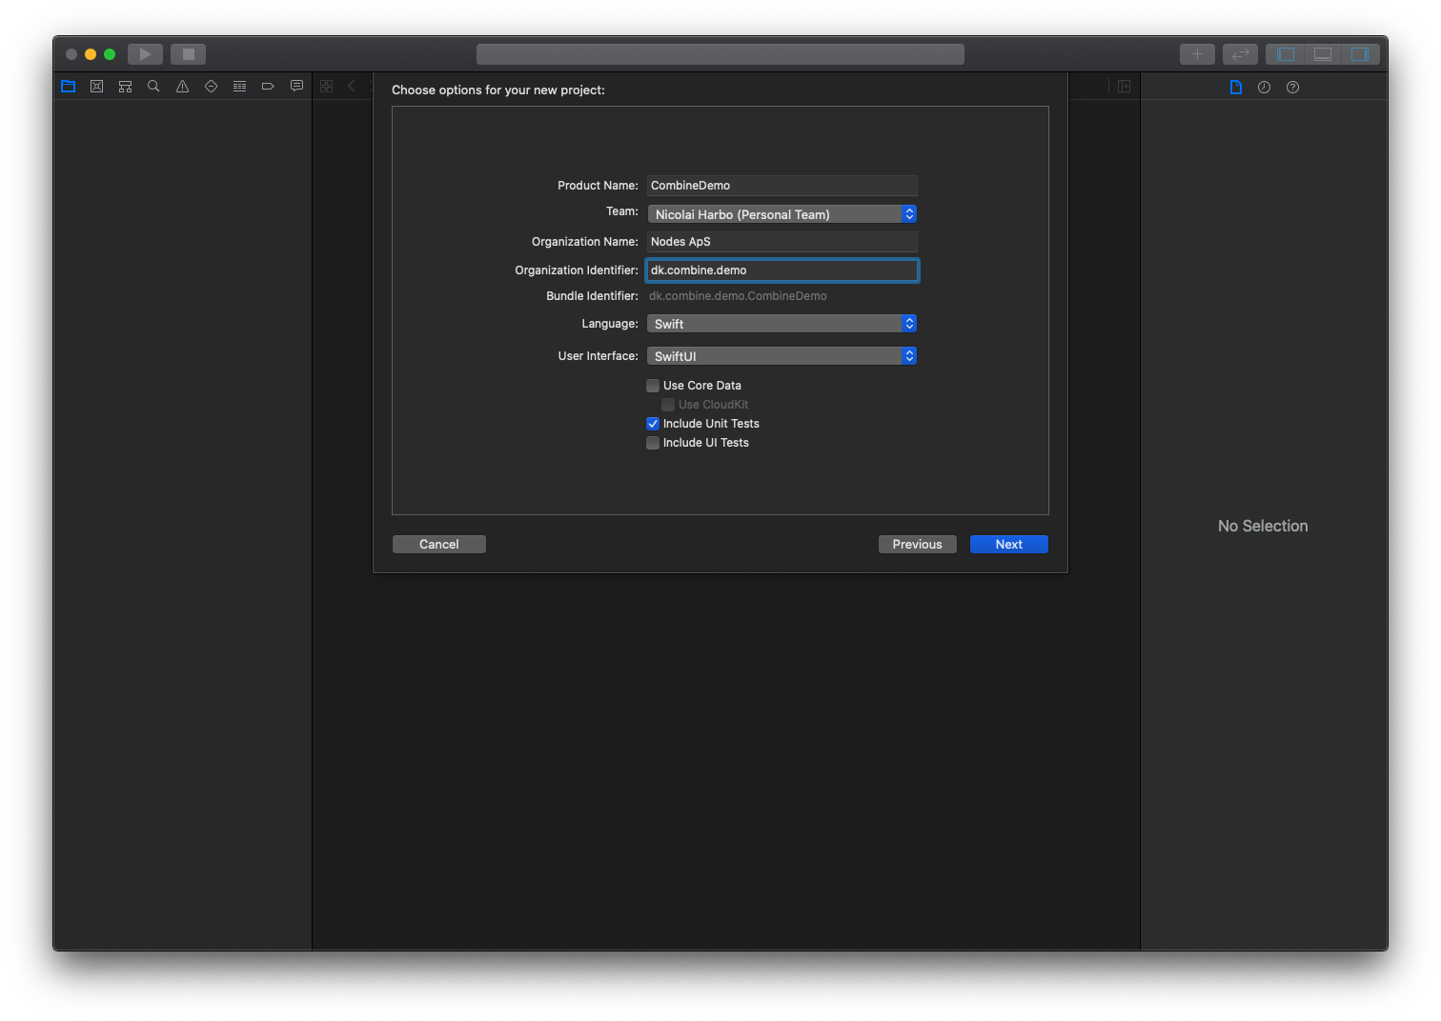Image resolution: width=1441 pixels, height=1021 pixels.
Task: Open the Project navigator folder icon
Action: [68, 87]
